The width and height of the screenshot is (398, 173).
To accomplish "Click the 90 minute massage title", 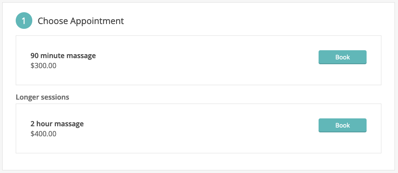I will pos(63,55).
